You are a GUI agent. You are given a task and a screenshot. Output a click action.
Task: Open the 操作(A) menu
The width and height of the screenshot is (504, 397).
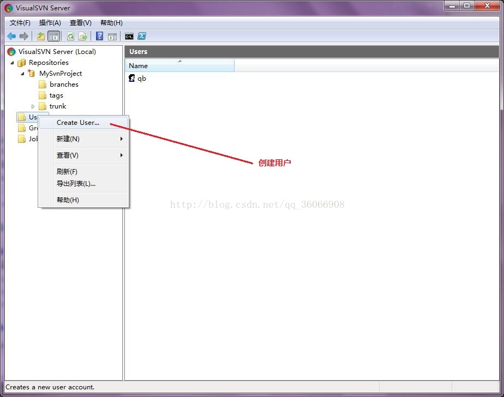click(50, 23)
